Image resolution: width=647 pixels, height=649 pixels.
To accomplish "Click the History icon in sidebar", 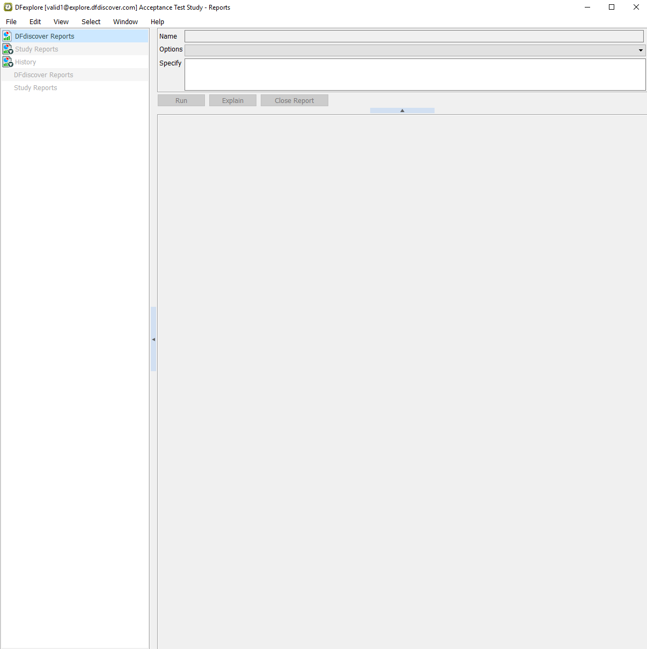I will (x=8, y=62).
